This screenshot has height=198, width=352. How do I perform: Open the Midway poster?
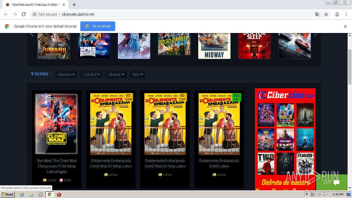(x=214, y=46)
